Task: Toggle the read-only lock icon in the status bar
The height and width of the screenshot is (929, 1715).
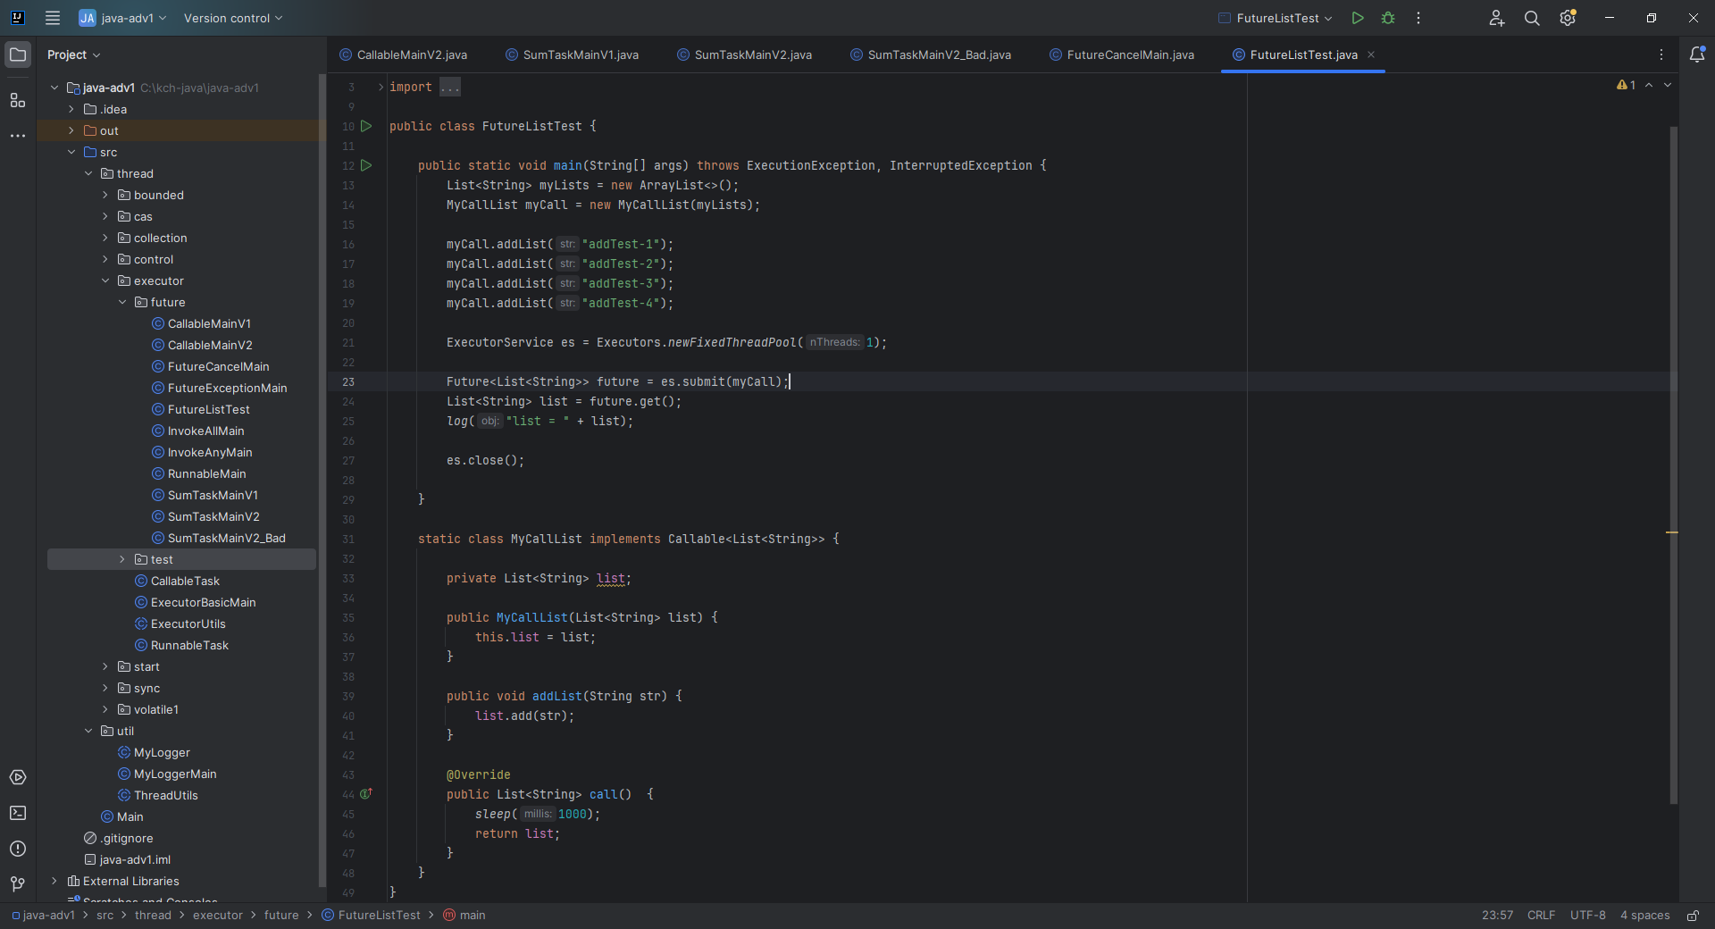Action: 1693,916
